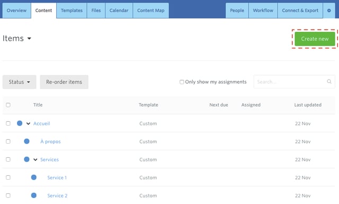
Task: Select the Content tab
Action: click(43, 11)
